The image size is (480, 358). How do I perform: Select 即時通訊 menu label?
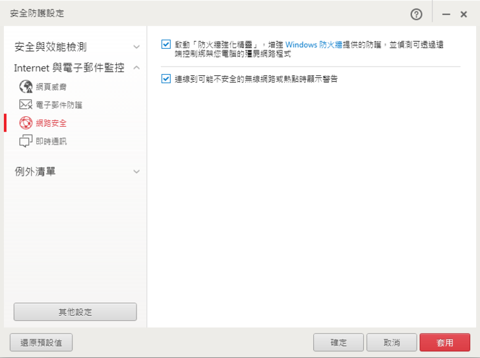(x=51, y=141)
